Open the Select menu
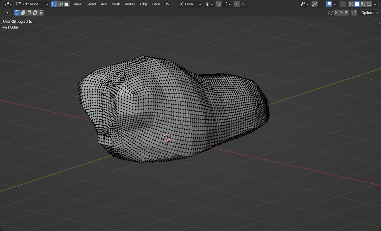 [91, 4]
